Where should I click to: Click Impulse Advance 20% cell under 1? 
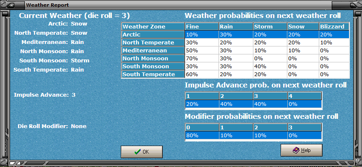click(202, 104)
